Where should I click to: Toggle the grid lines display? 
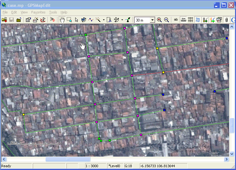pos(190,20)
